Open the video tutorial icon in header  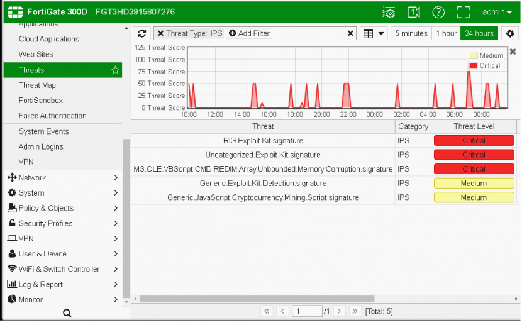tap(413, 13)
